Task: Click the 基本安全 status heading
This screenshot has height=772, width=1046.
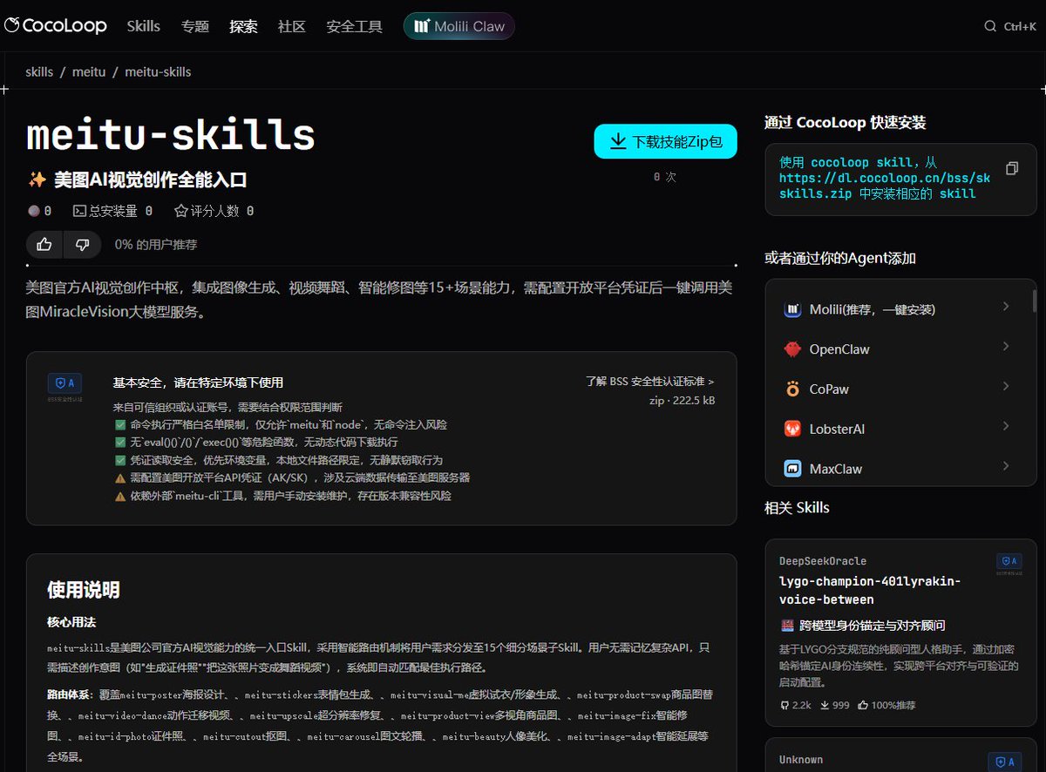Action: pyautogui.click(x=198, y=383)
